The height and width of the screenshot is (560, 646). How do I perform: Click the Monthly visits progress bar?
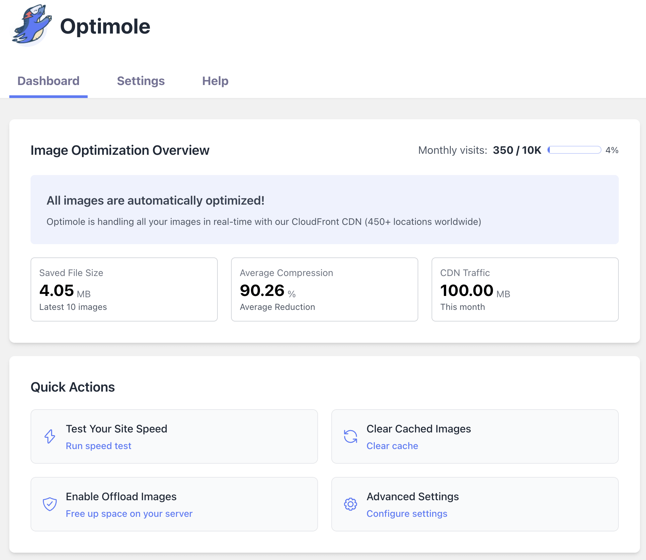pyautogui.click(x=574, y=150)
